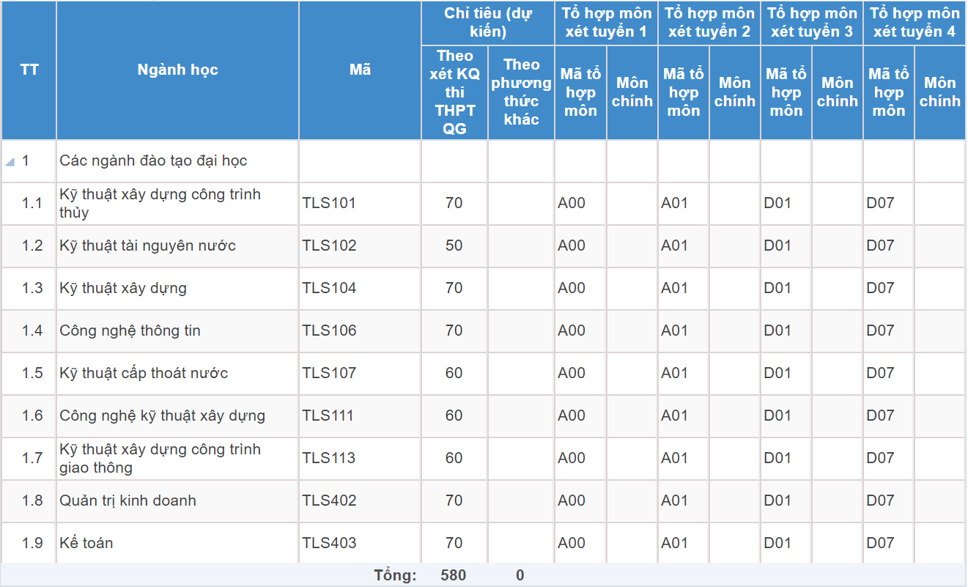
Task: Collapse the triangle beside row 1
Action: pyautogui.click(x=10, y=162)
